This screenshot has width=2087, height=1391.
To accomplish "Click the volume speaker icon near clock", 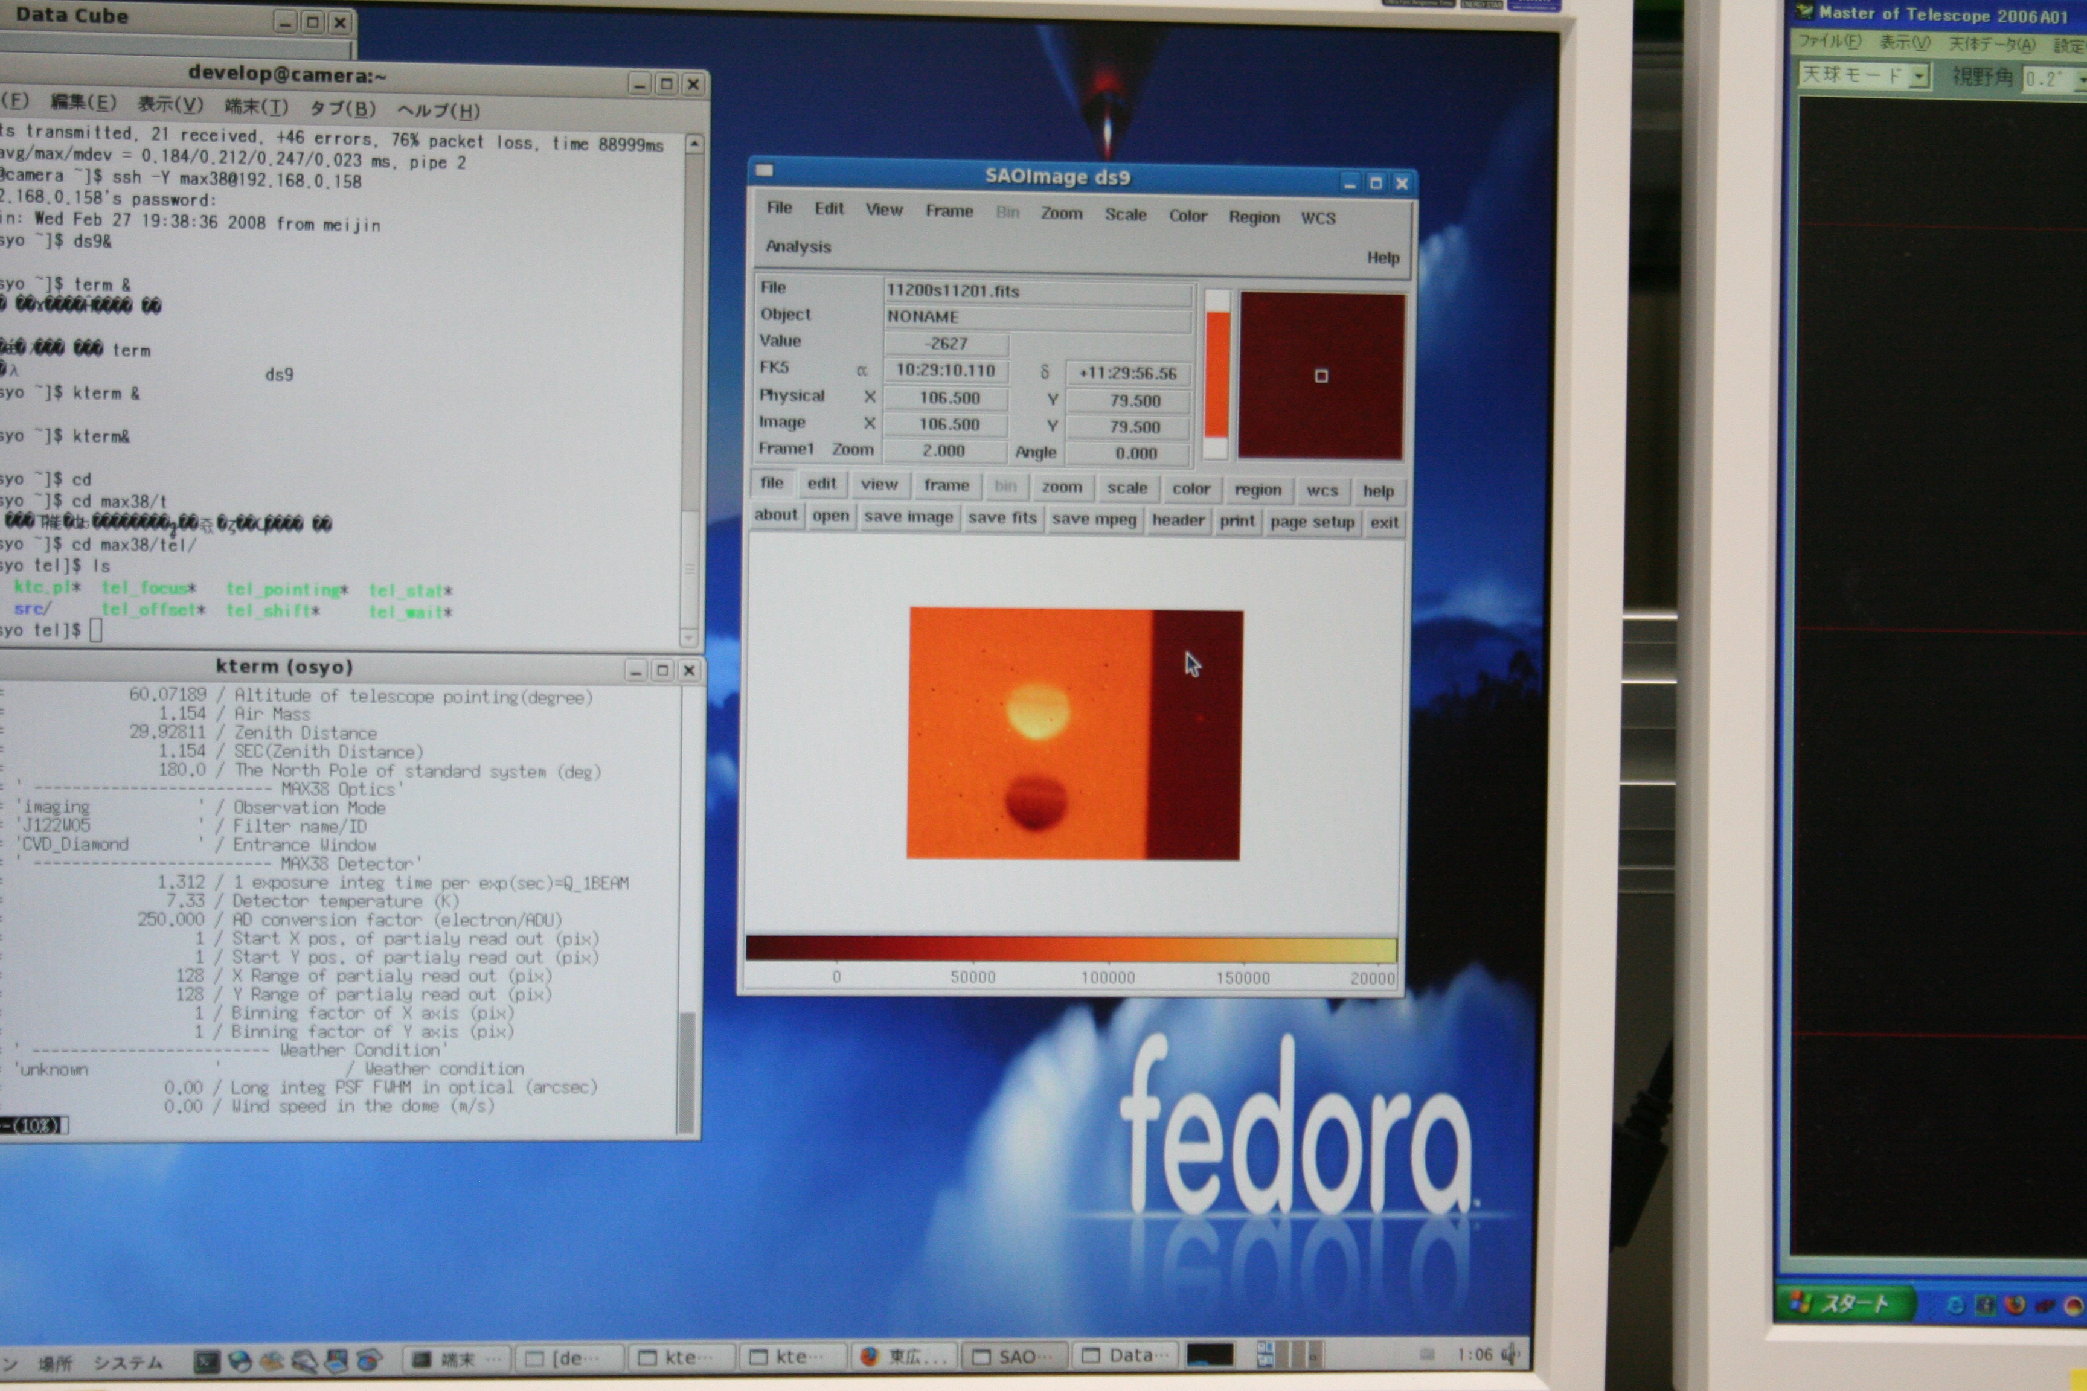I will click(x=1509, y=1354).
